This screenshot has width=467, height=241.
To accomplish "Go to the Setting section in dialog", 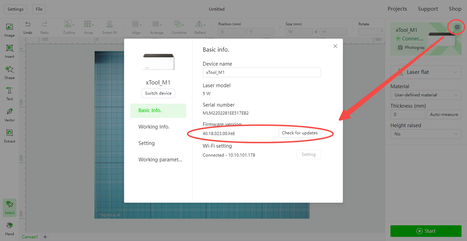I will 147,143.
